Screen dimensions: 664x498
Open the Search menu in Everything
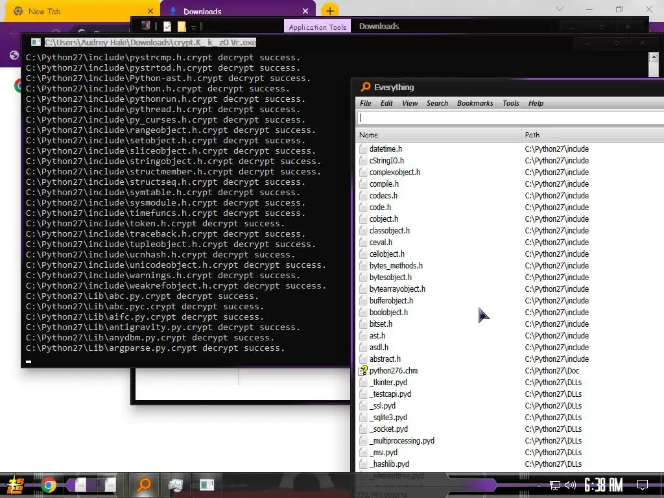437,103
